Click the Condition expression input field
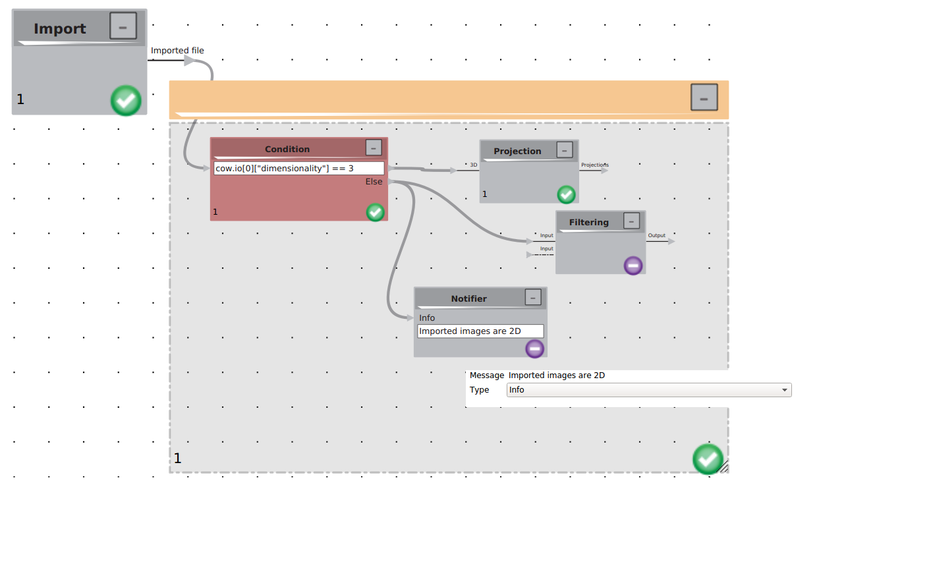This screenshot has height=581, width=931. [x=299, y=169]
